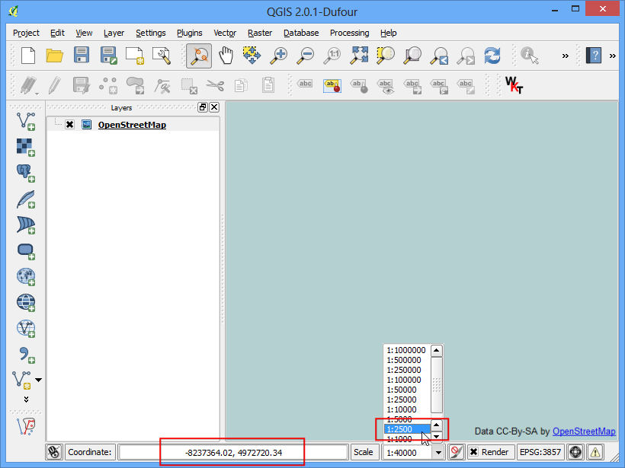
Task: Expand the hidden side toolbar items chevron
Action: click(x=27, y=400)
